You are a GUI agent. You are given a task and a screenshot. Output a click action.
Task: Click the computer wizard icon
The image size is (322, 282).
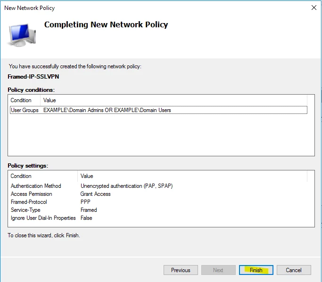click(22, 35)
